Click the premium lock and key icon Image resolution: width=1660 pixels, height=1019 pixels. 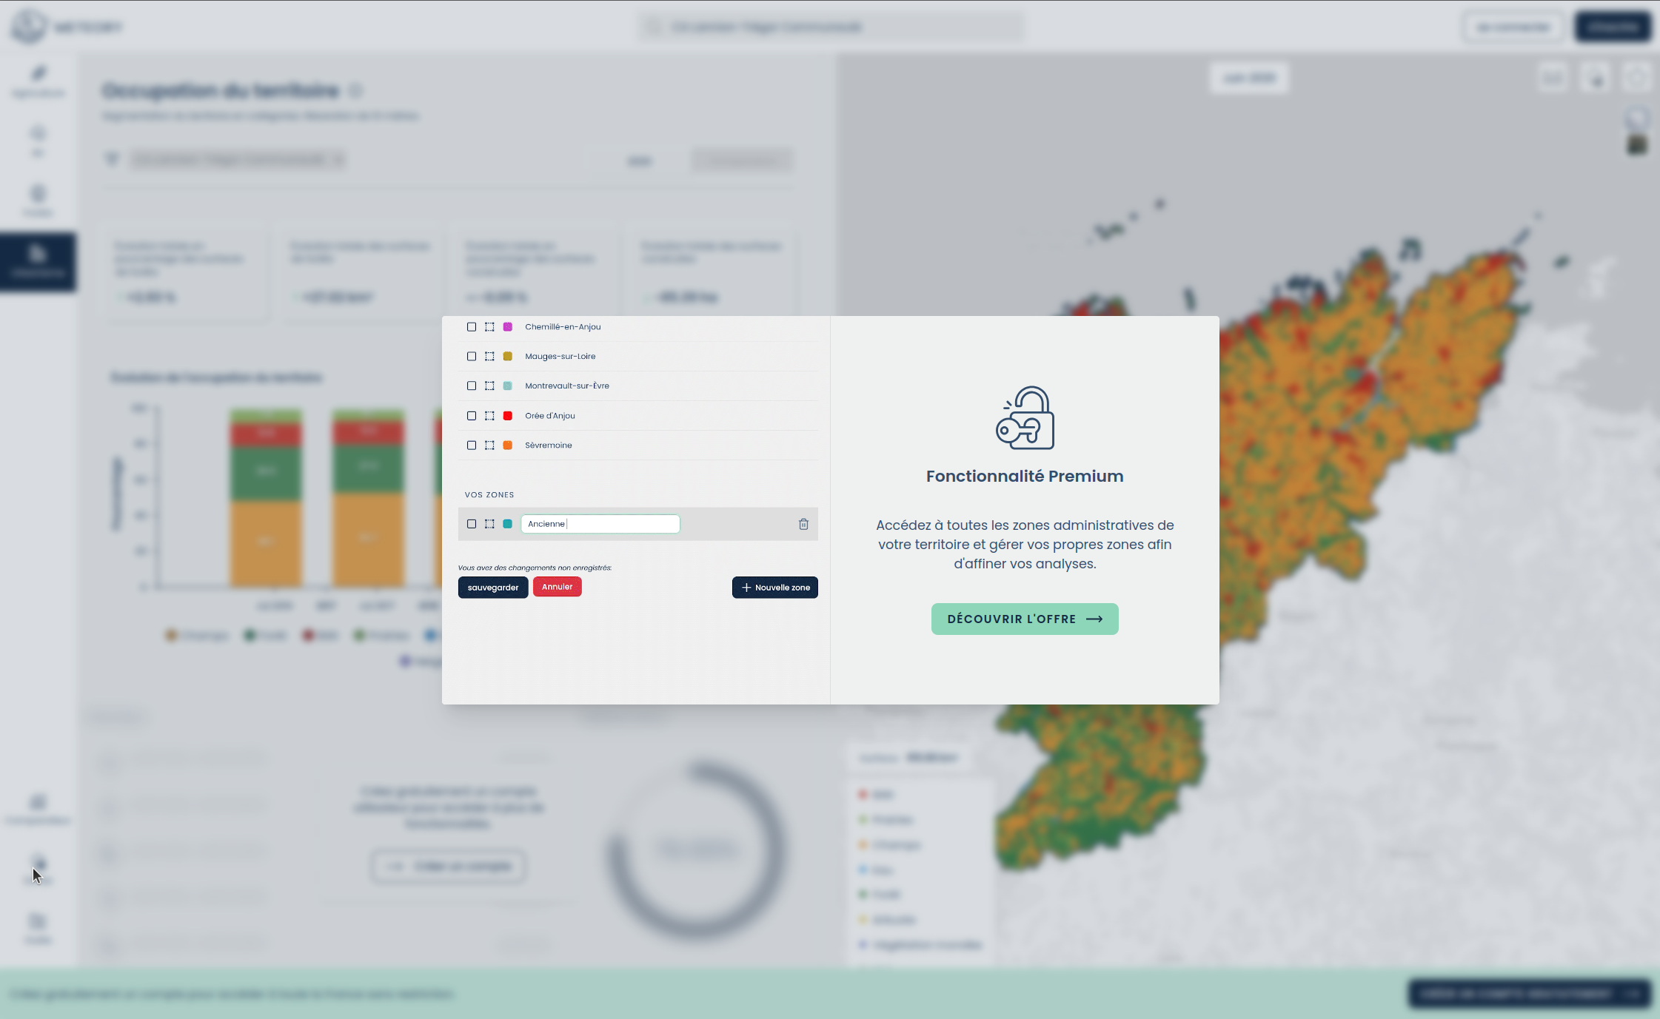tap(1025, 418)
